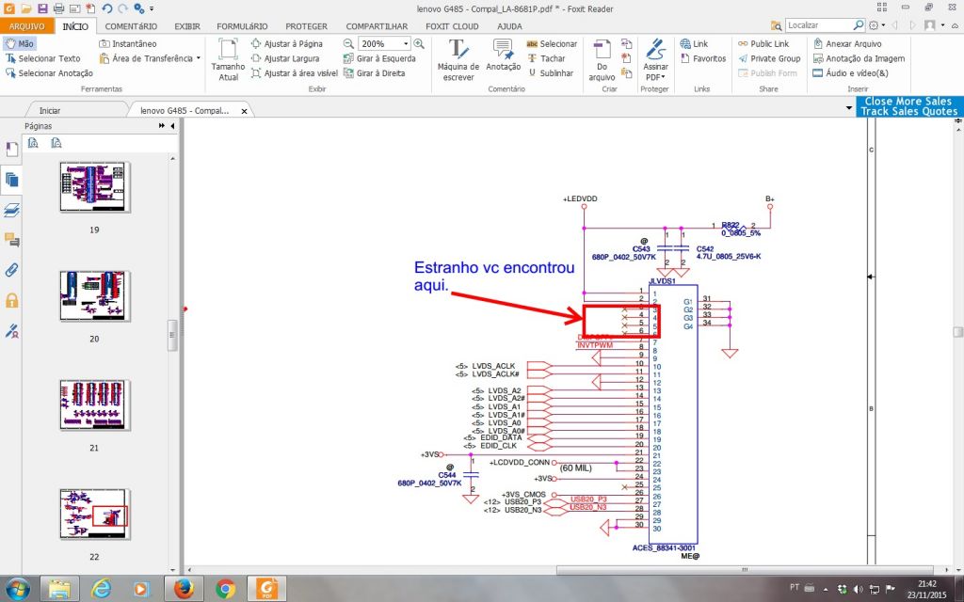Activate the Máquina de escrever tool
The width and height of the screenshot is (964, 602).
458,59
